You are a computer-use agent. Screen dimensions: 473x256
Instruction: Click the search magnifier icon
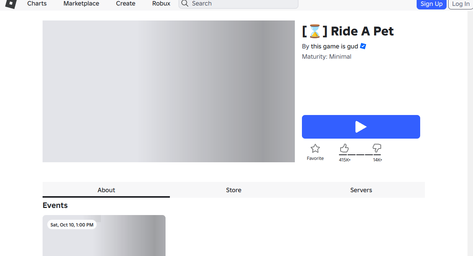185,4
